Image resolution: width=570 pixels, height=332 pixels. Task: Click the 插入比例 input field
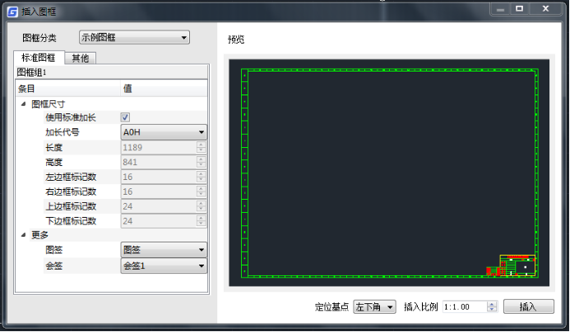pos(464,307)
